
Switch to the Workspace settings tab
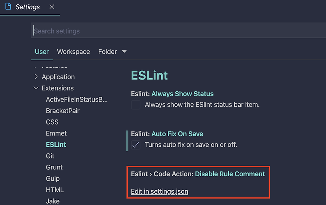pos(73,52)
